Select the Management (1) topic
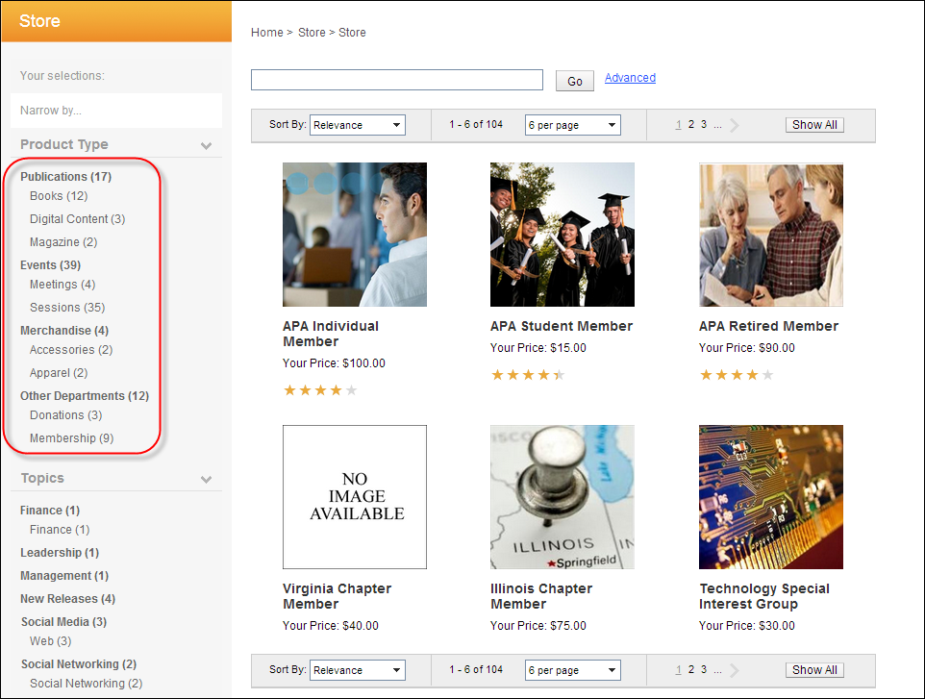The width and height of the screenshot is (925, 699). (x=64, y=576)
